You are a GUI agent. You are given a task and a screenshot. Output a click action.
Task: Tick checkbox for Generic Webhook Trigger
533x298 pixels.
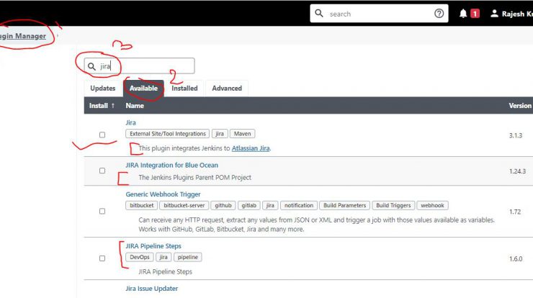[102, 211]
